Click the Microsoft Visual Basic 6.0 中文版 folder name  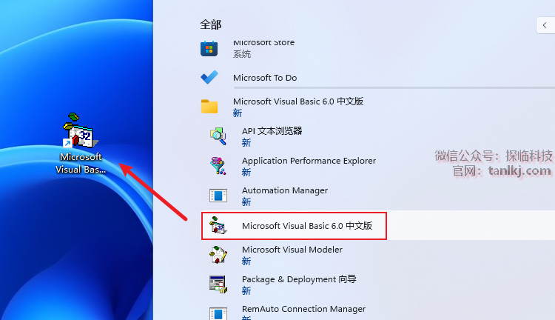point(298,101)
